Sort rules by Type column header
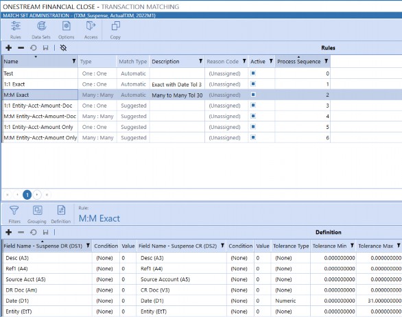This screenshot has height=317, width=402. pyautogui.click(x=86, y=62)
